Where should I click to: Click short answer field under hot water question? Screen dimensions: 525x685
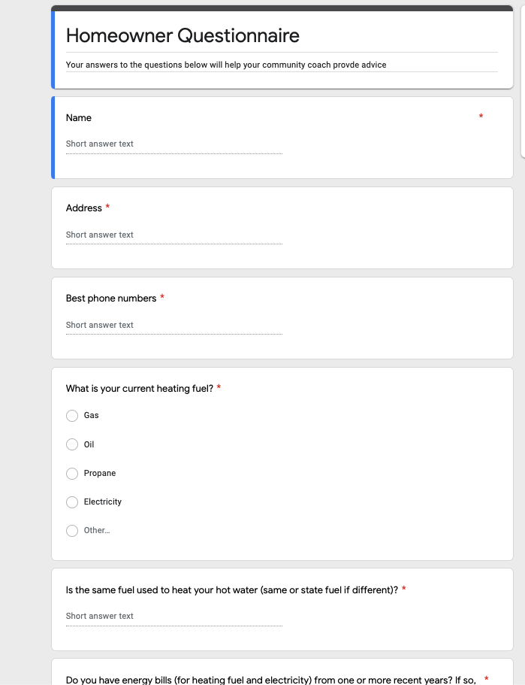[x=174, y=617]
